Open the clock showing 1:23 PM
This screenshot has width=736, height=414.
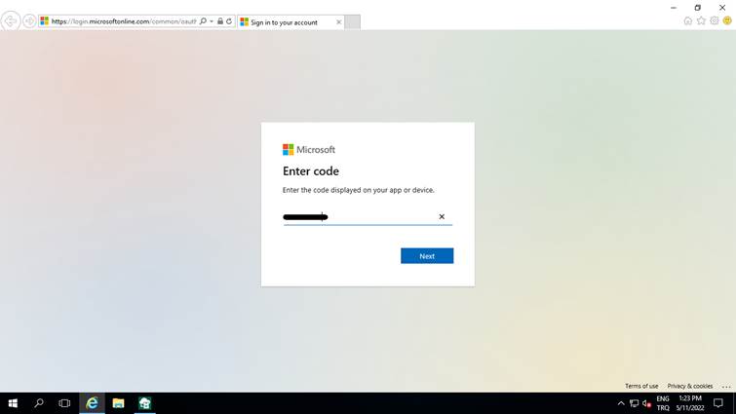(x=690, y=403)
